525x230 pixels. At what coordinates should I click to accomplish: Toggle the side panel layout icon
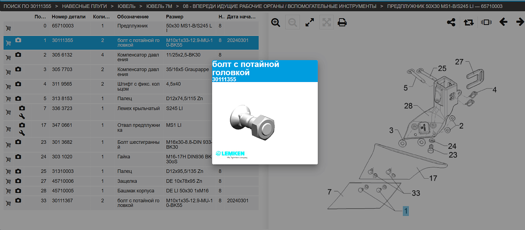click(486, 22)
